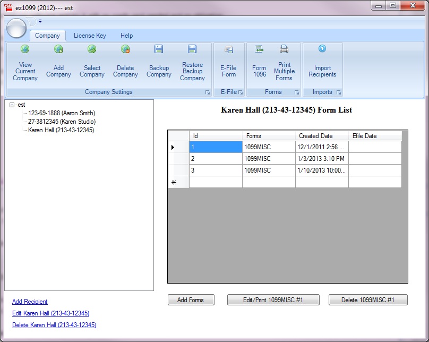Sort by the Created Date column header

click(x=322, y=136)
